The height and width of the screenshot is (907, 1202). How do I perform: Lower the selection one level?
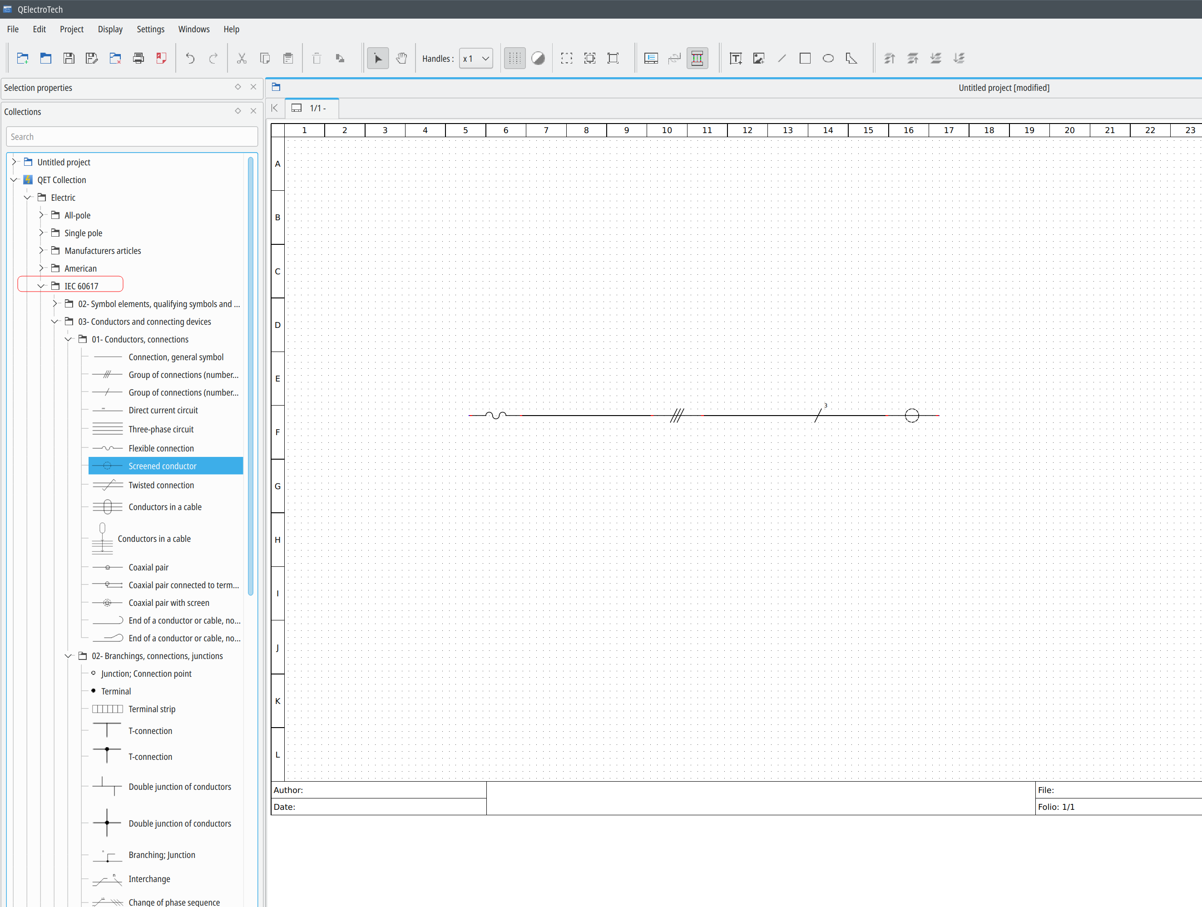[x=936, y=58]
